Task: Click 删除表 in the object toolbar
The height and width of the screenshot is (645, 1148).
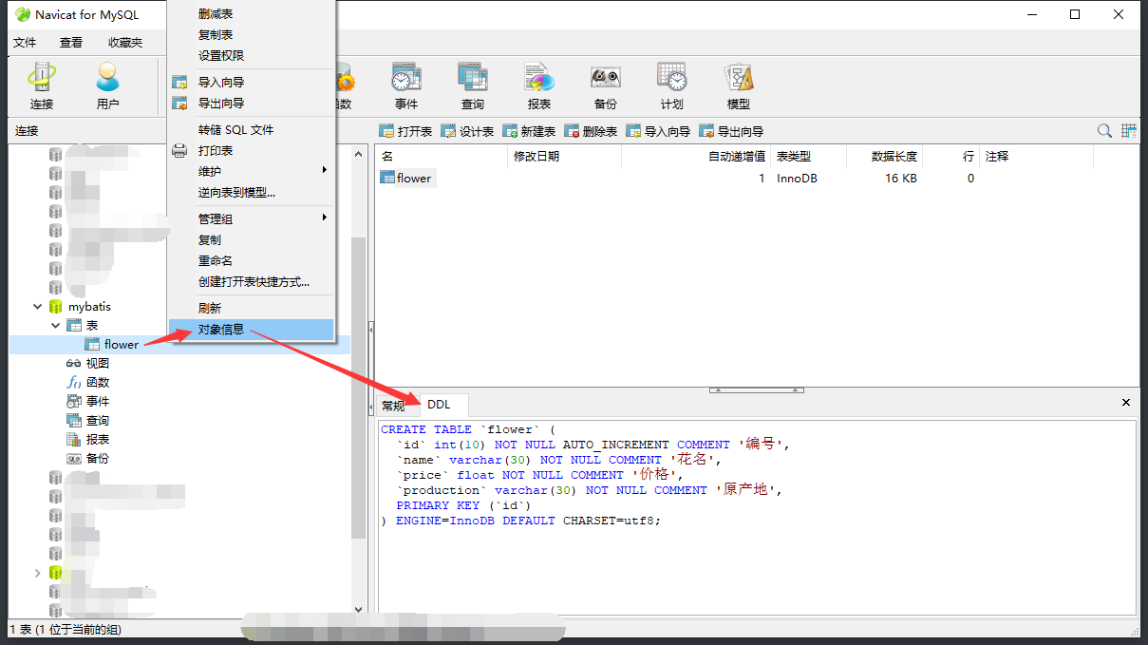Action: pos(591,131)
